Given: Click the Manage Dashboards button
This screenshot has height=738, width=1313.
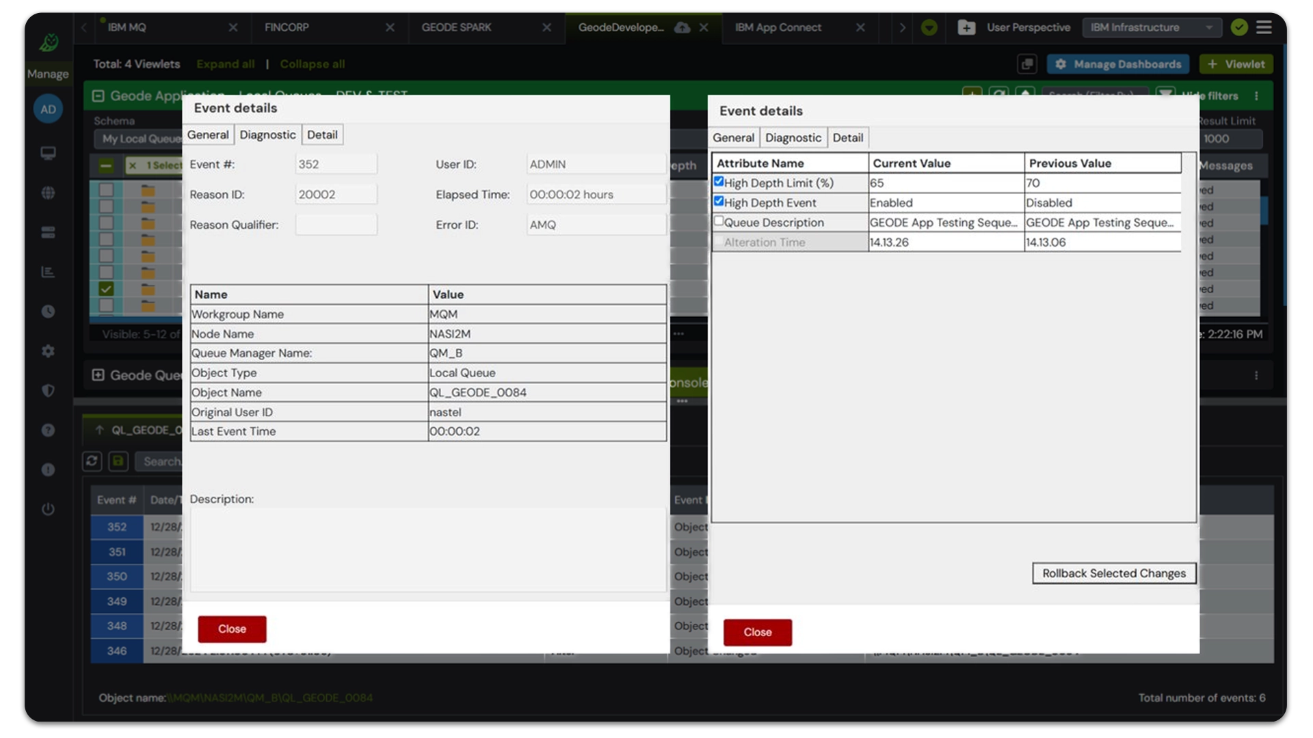Looking at the screenshot, I should 1118,64.
